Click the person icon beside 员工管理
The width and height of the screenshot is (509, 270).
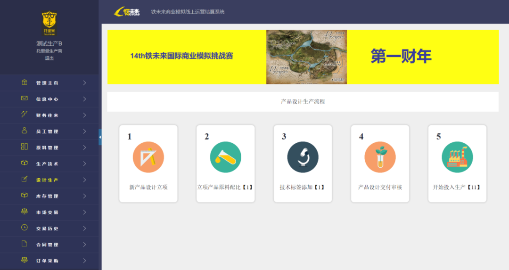(25, 131)
